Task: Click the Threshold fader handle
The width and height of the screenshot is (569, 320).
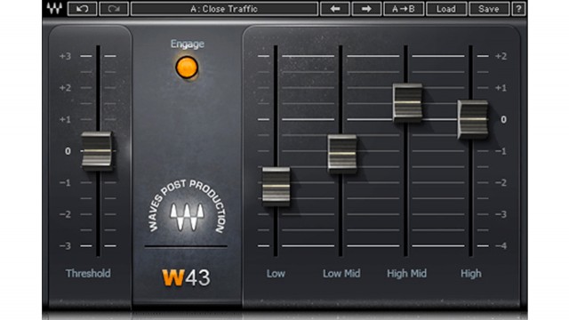Action: [x=97, y=151]
